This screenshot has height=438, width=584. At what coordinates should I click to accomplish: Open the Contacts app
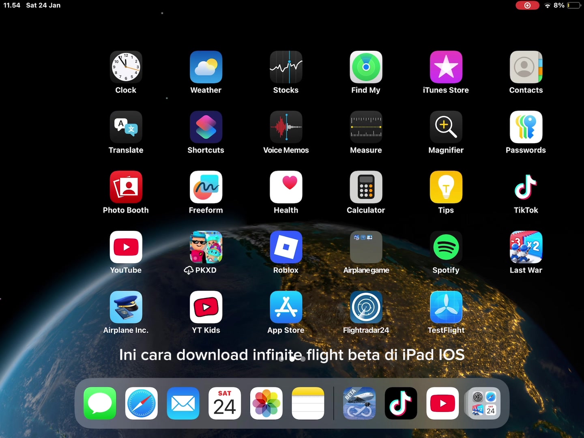(526, 67)
